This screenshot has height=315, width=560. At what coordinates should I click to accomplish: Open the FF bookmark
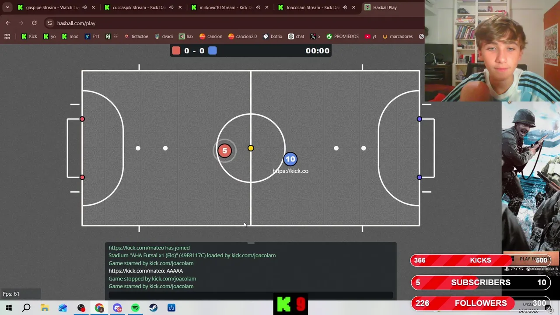click(112, 36)
